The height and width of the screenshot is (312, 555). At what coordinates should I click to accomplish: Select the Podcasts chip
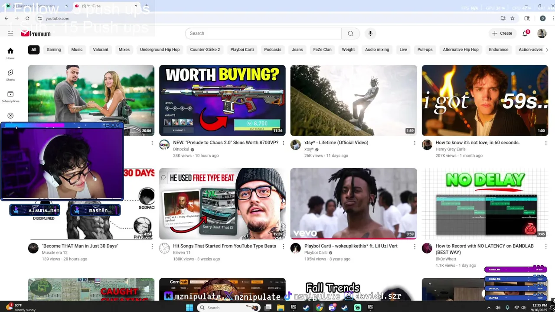pos(273,49)
